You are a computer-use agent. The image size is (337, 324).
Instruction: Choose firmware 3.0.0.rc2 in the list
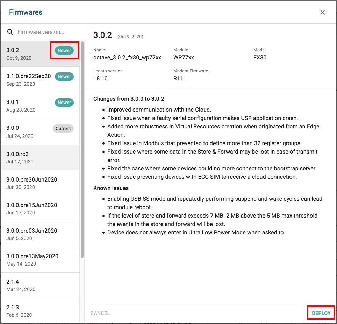(x=40, y=157)
